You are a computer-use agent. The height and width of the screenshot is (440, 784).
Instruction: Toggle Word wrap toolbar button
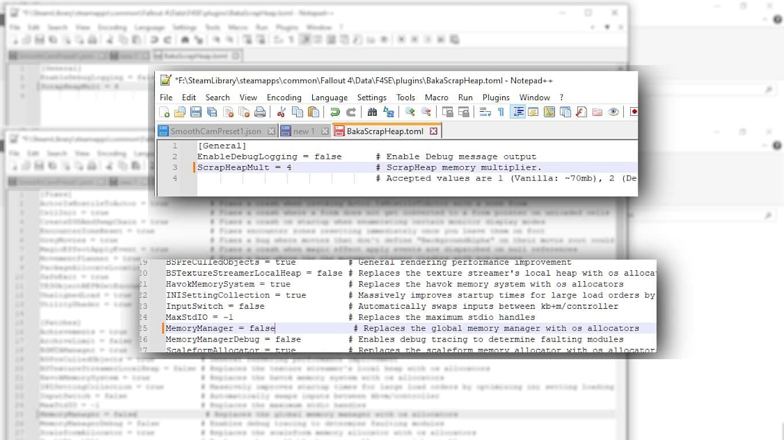coord(485,112)
